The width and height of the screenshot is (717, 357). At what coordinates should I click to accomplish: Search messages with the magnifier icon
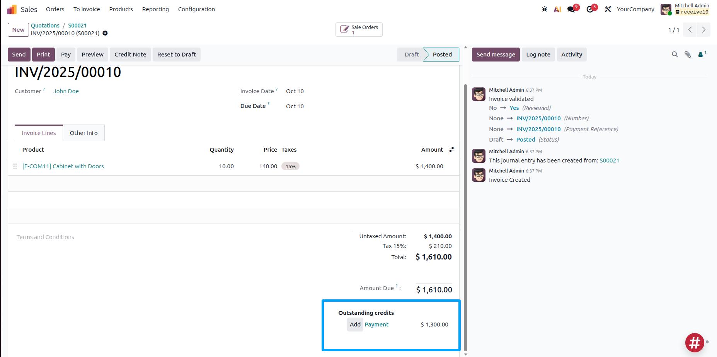[x=675, y=55]
